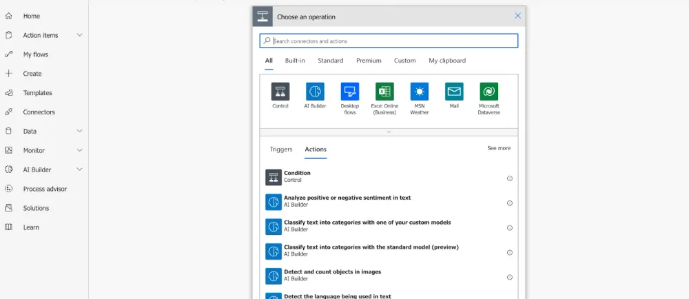The height and width of the screenshot is (299, 689).
Task: Pick the Excel Online (Business) connector
Action: click(384, 92)
